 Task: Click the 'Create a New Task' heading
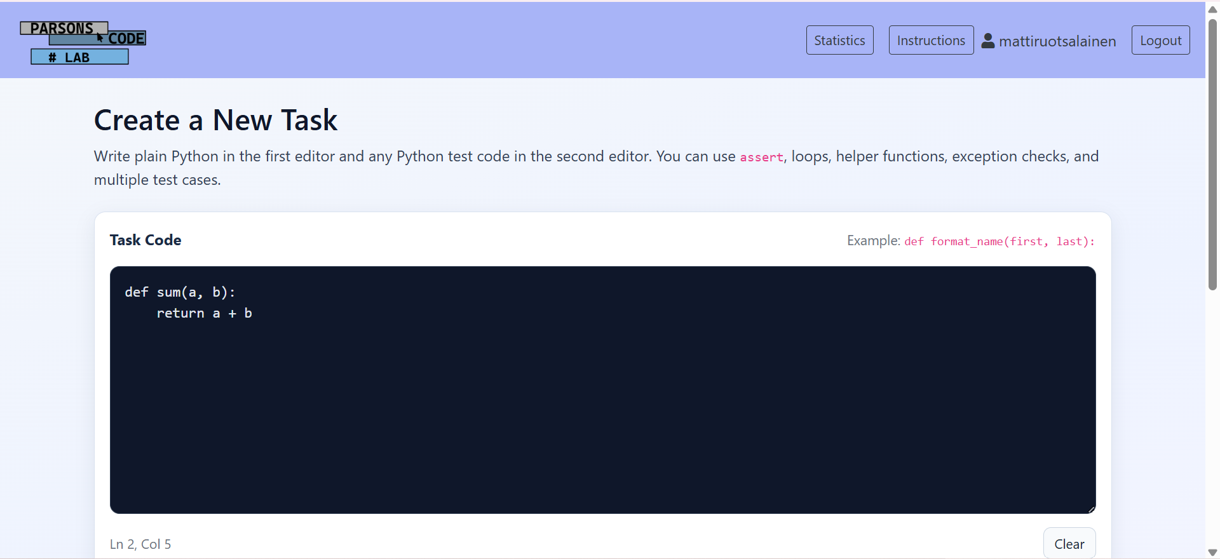215,120
